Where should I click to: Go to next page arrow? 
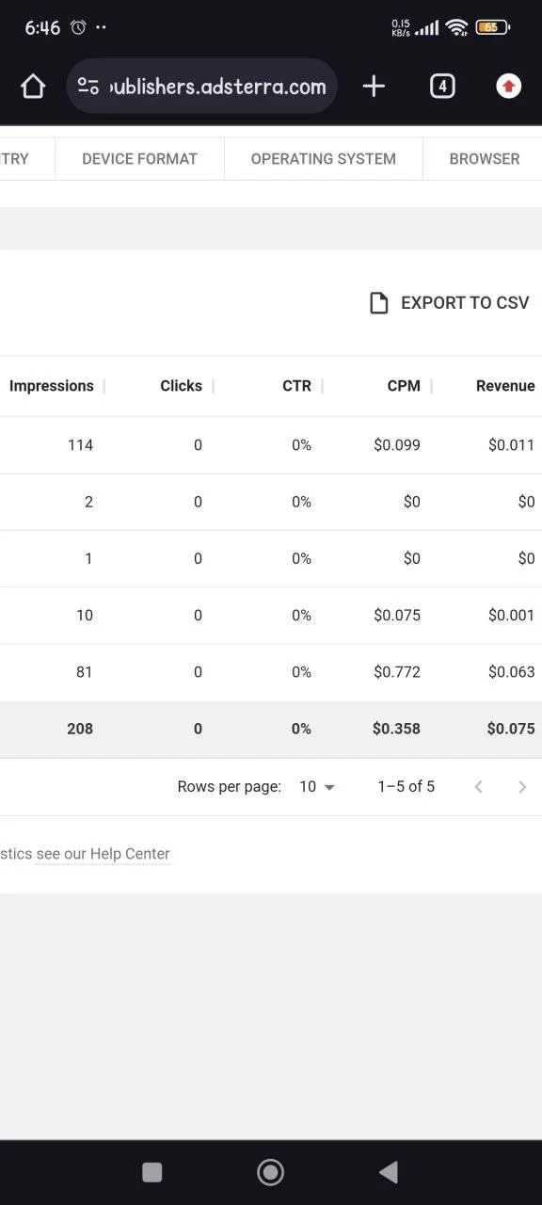click(522, 786)
